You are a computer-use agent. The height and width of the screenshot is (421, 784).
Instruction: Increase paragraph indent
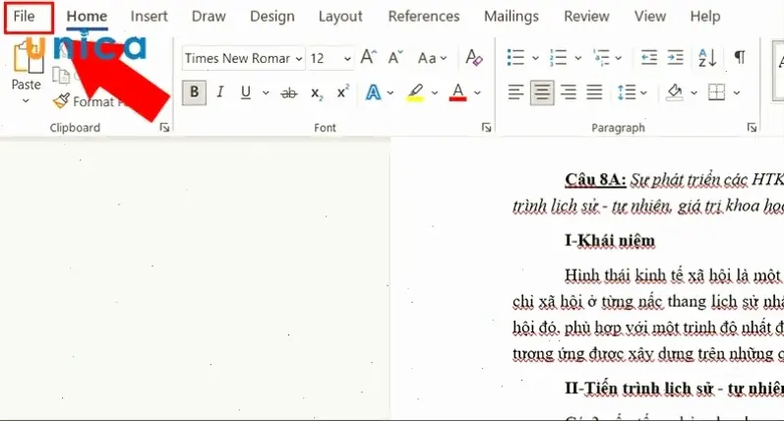tap(675, 57)
